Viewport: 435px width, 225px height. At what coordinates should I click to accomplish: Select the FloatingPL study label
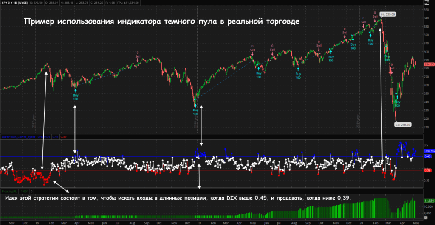click(x=9, y=191)
